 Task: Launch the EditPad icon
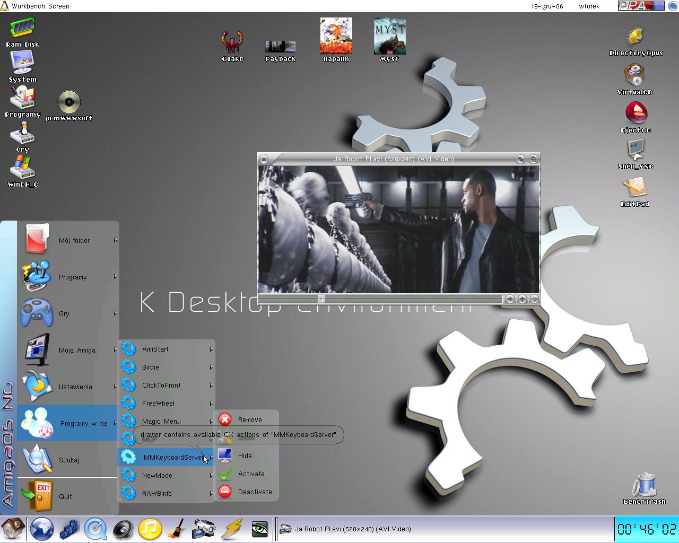click(635, 191)
